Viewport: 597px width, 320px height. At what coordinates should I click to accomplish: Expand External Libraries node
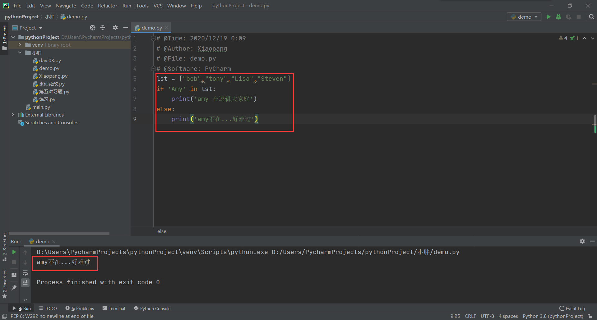coord(13,115)
